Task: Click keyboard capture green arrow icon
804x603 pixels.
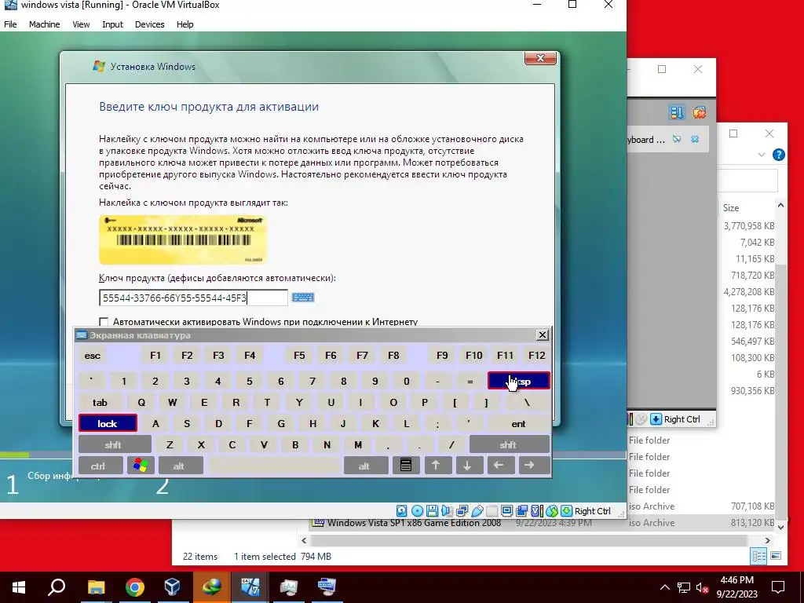Action: pyautogui.click(x=566, y=510)
